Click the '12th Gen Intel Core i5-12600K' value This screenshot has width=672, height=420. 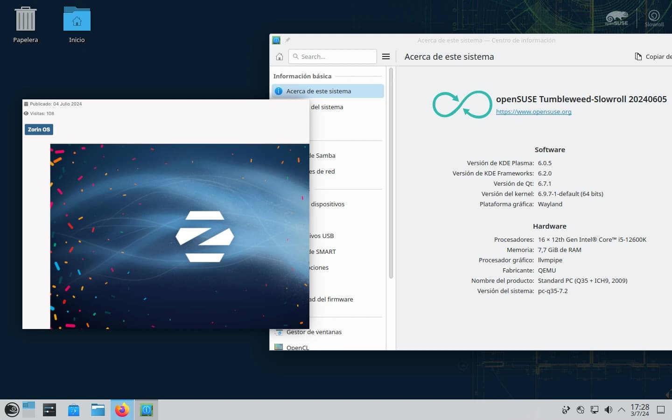[592, 239]
